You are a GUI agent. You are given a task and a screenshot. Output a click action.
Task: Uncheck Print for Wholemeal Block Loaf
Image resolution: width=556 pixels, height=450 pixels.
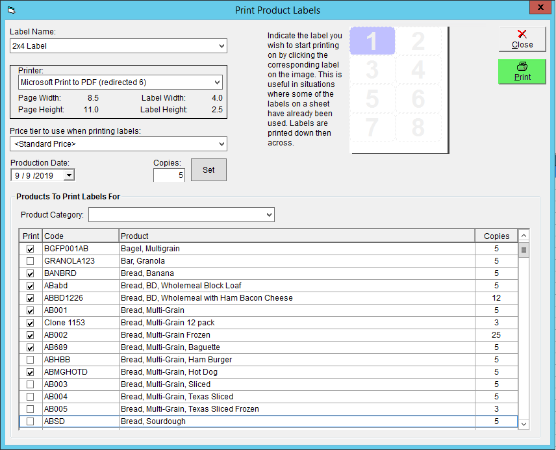30,286
